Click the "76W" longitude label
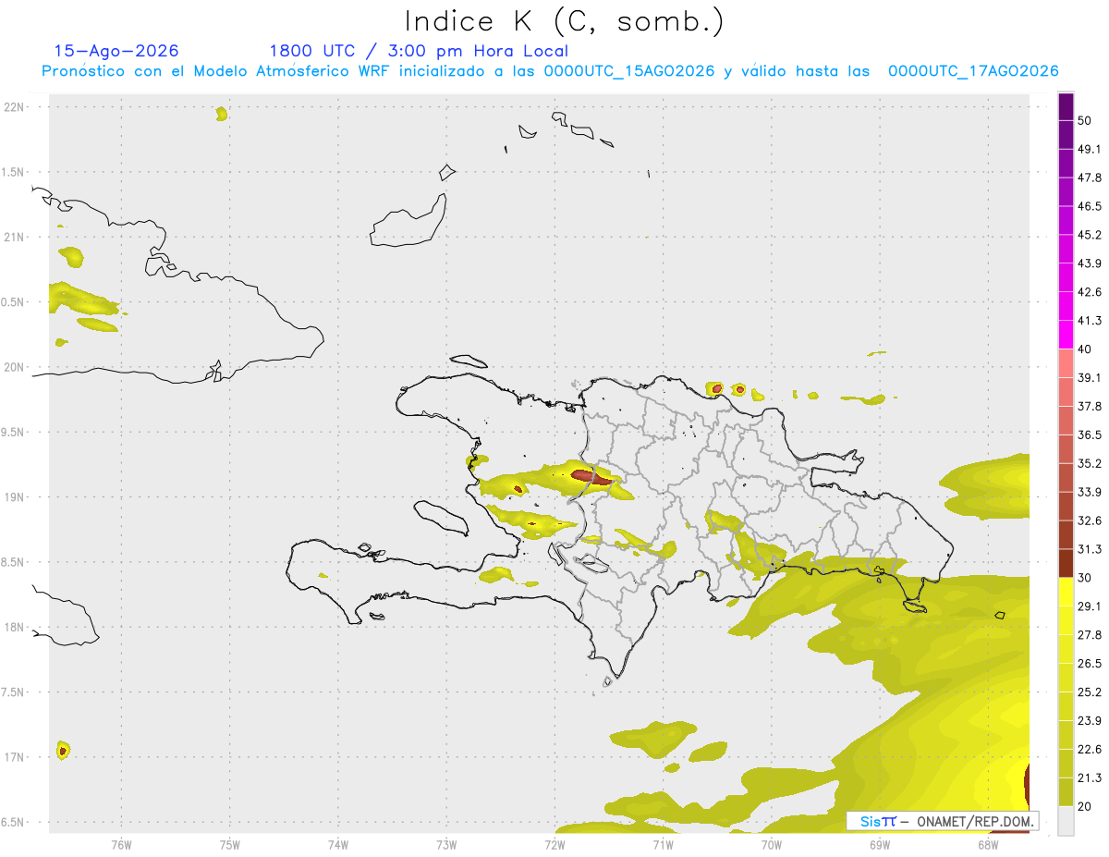 pos(121,844)
